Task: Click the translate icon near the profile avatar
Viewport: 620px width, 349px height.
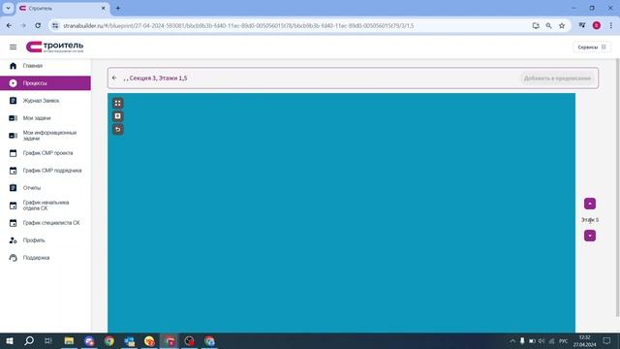Action: tap(582, 26)
